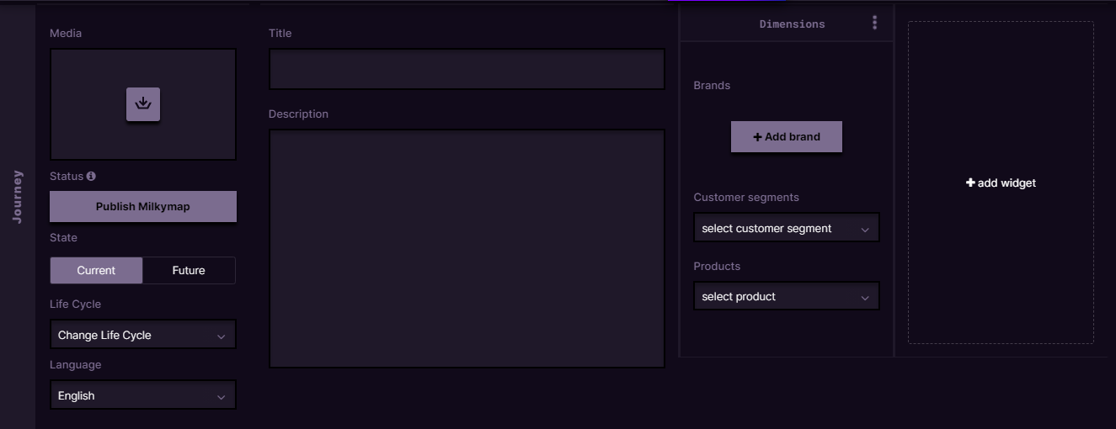Viewport: 1116px width, 429px height.
Task: Open the Change Life Cycle dropdown
Action: point(143,334)
